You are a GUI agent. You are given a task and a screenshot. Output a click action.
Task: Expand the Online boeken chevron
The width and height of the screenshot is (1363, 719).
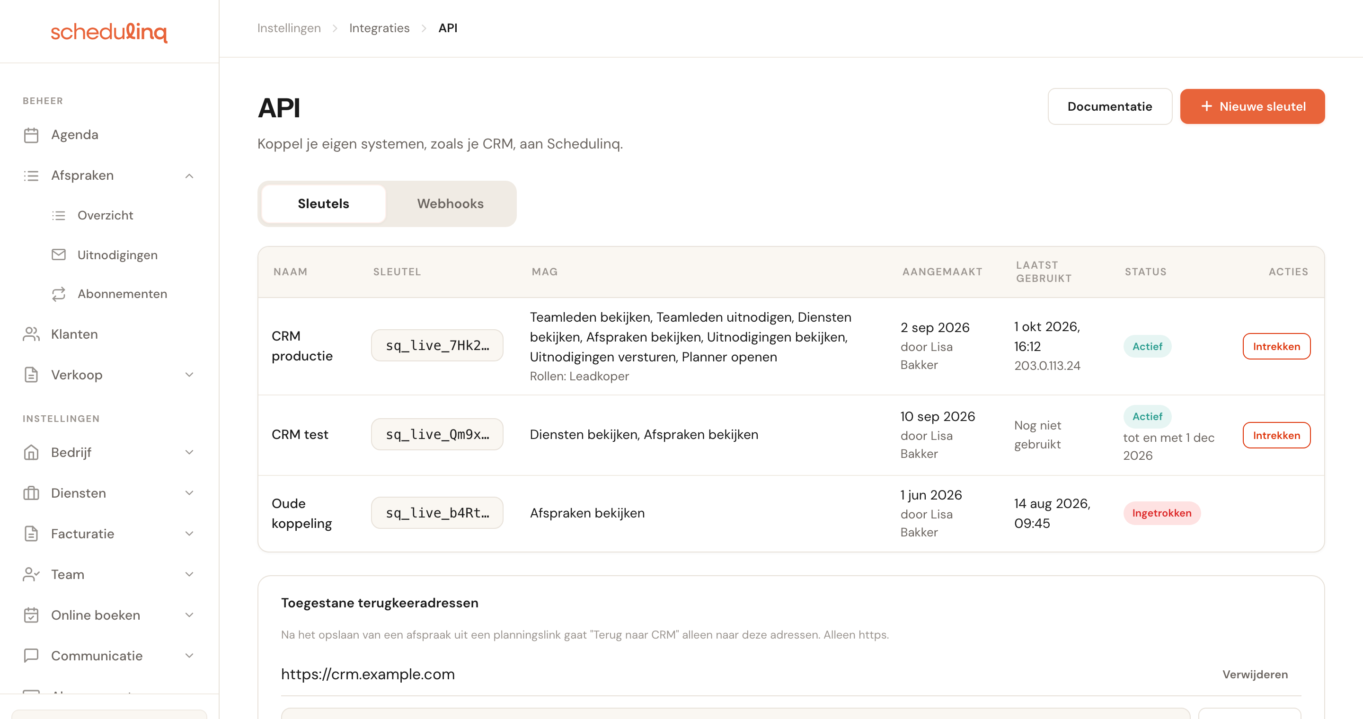click(189, 615)
